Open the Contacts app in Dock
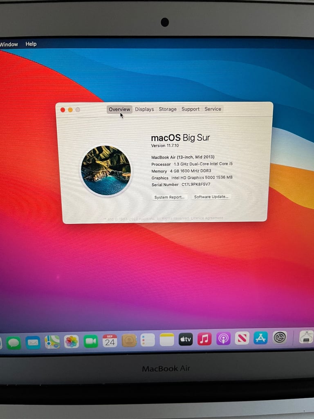314x419 pixels. [129, 340]
